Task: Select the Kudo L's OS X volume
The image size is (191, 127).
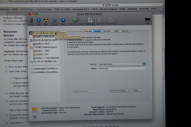Action: 41,44
